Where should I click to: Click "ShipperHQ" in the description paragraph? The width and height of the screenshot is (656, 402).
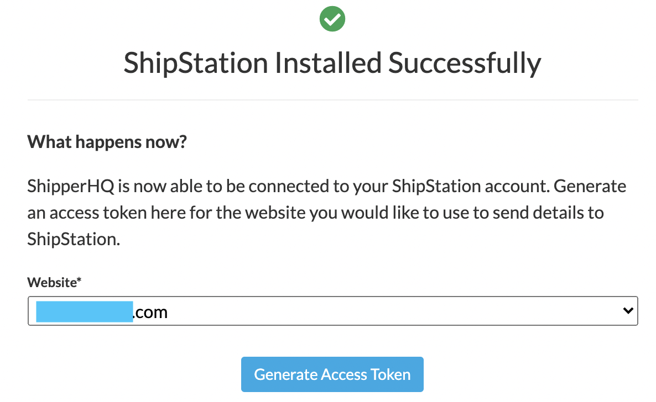point(70,186)
